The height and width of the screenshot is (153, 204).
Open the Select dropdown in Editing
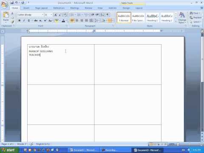[x=195, y=22]
